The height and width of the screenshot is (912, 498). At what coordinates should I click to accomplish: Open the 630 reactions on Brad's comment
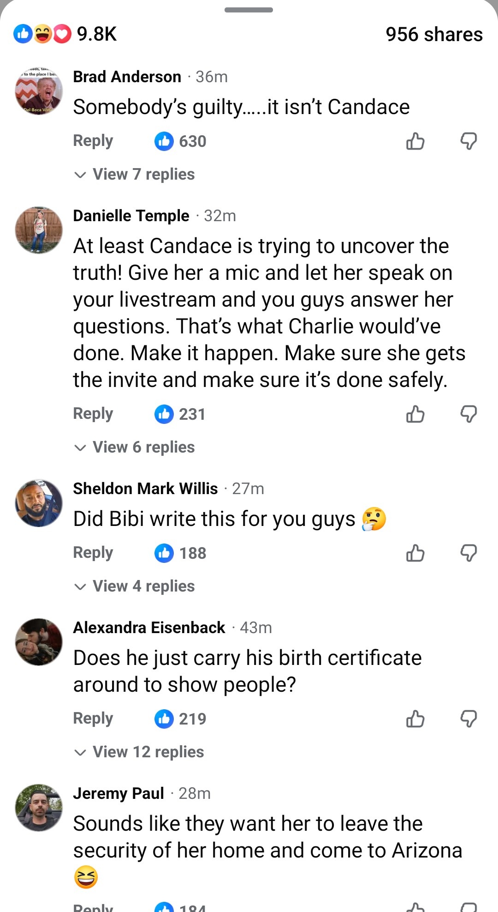[x=180, y=141]
